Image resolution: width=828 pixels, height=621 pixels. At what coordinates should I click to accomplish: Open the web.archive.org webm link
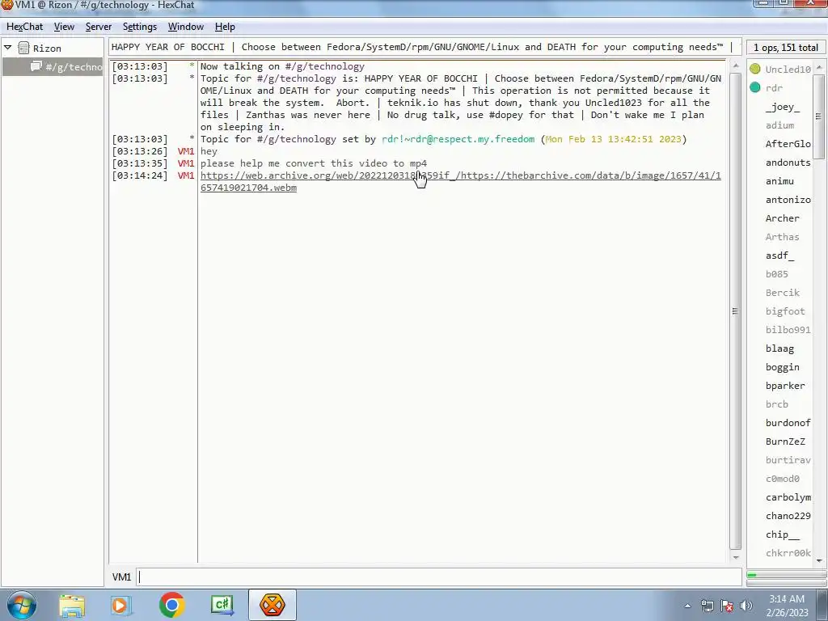click(x=460, y=182)
